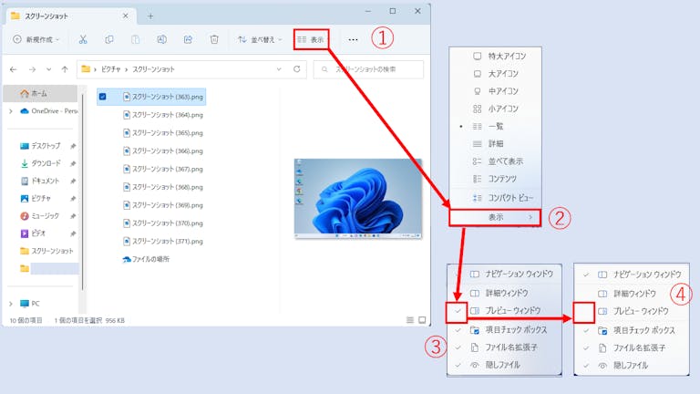Expand the PC node in navigation pane
The image size is (700, 394).
[x=11, y=304]
